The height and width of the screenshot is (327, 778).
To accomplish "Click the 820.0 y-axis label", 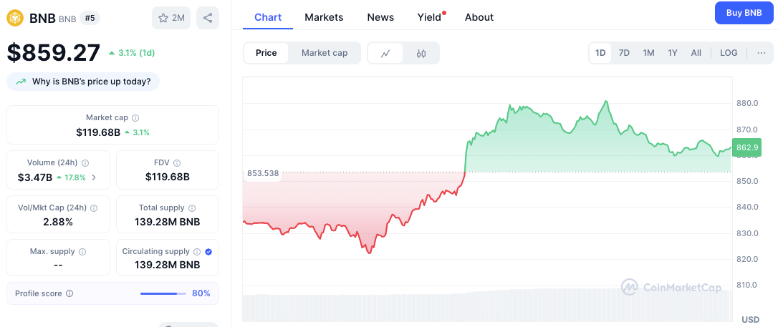I will click(747, 259).
